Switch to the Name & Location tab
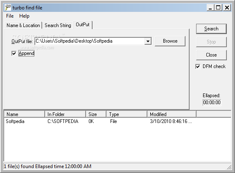The height and width of the screenshot is (173, 235). point(23,25)
